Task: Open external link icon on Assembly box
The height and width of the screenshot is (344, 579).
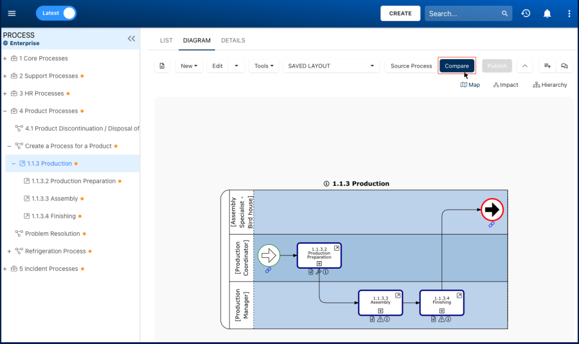Action: pyautogui.click(x=398, y=295)
